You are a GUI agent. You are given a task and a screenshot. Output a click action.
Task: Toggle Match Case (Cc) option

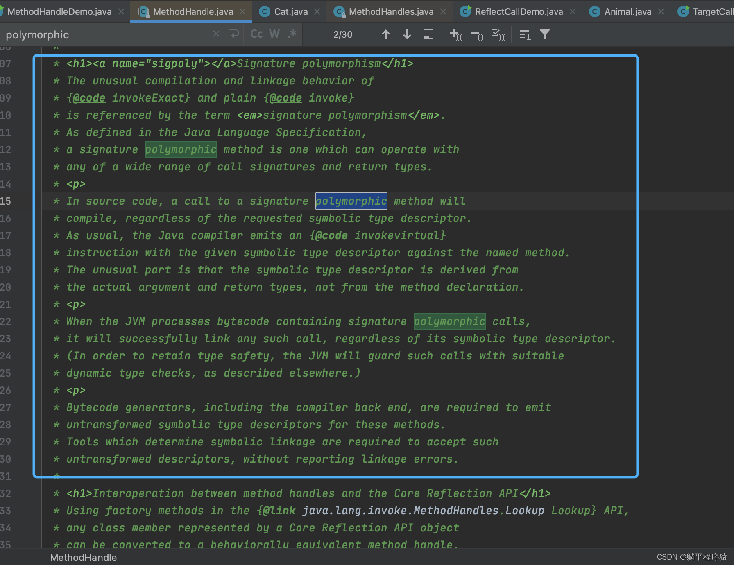click(x=256, y=34)
